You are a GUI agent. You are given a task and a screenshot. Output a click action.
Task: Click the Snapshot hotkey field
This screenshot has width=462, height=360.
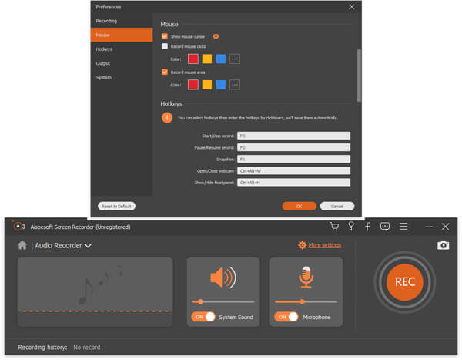click(x=294, y=159)
